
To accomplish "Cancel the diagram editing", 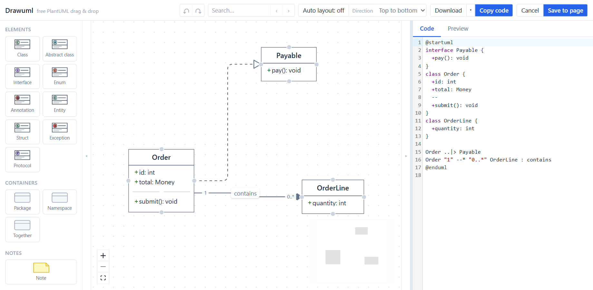I will [x=530, y=11].
